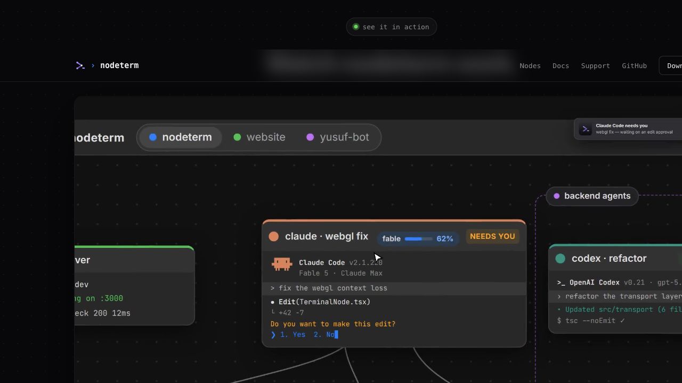The height and width of the screenshot is (383, 682).
Task: Open the Claude Code needs you notification
Action: (628, 129)
